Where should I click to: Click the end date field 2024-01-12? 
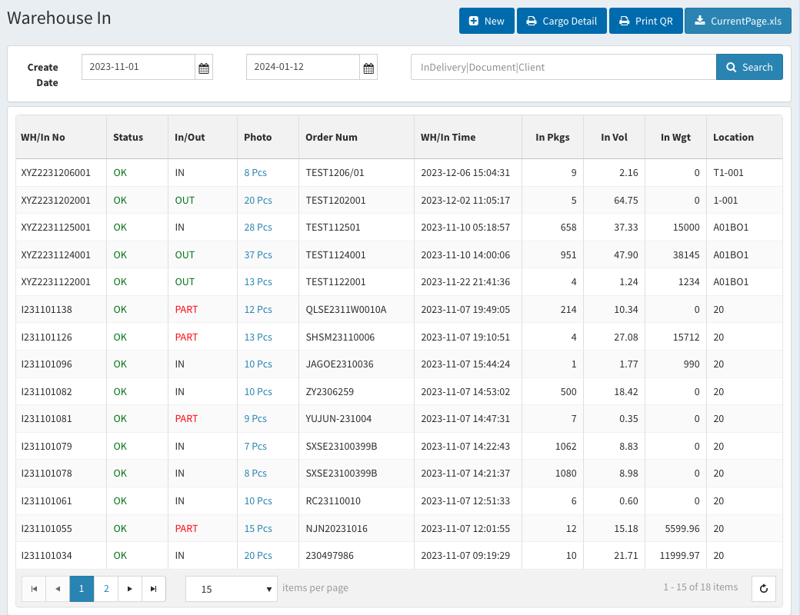[x=303, y=67]
